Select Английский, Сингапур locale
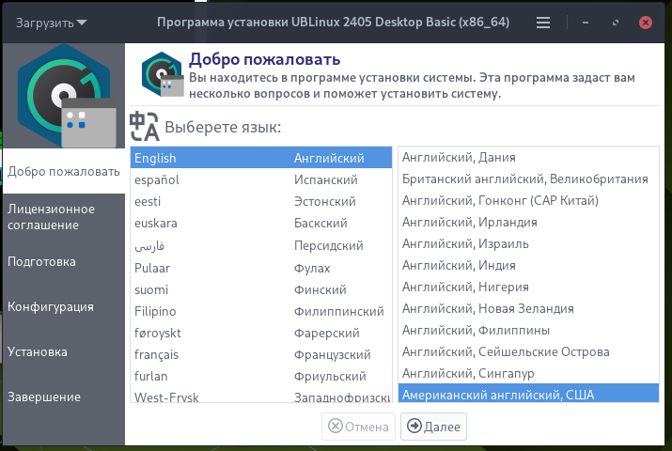 (x=528, y=373)
